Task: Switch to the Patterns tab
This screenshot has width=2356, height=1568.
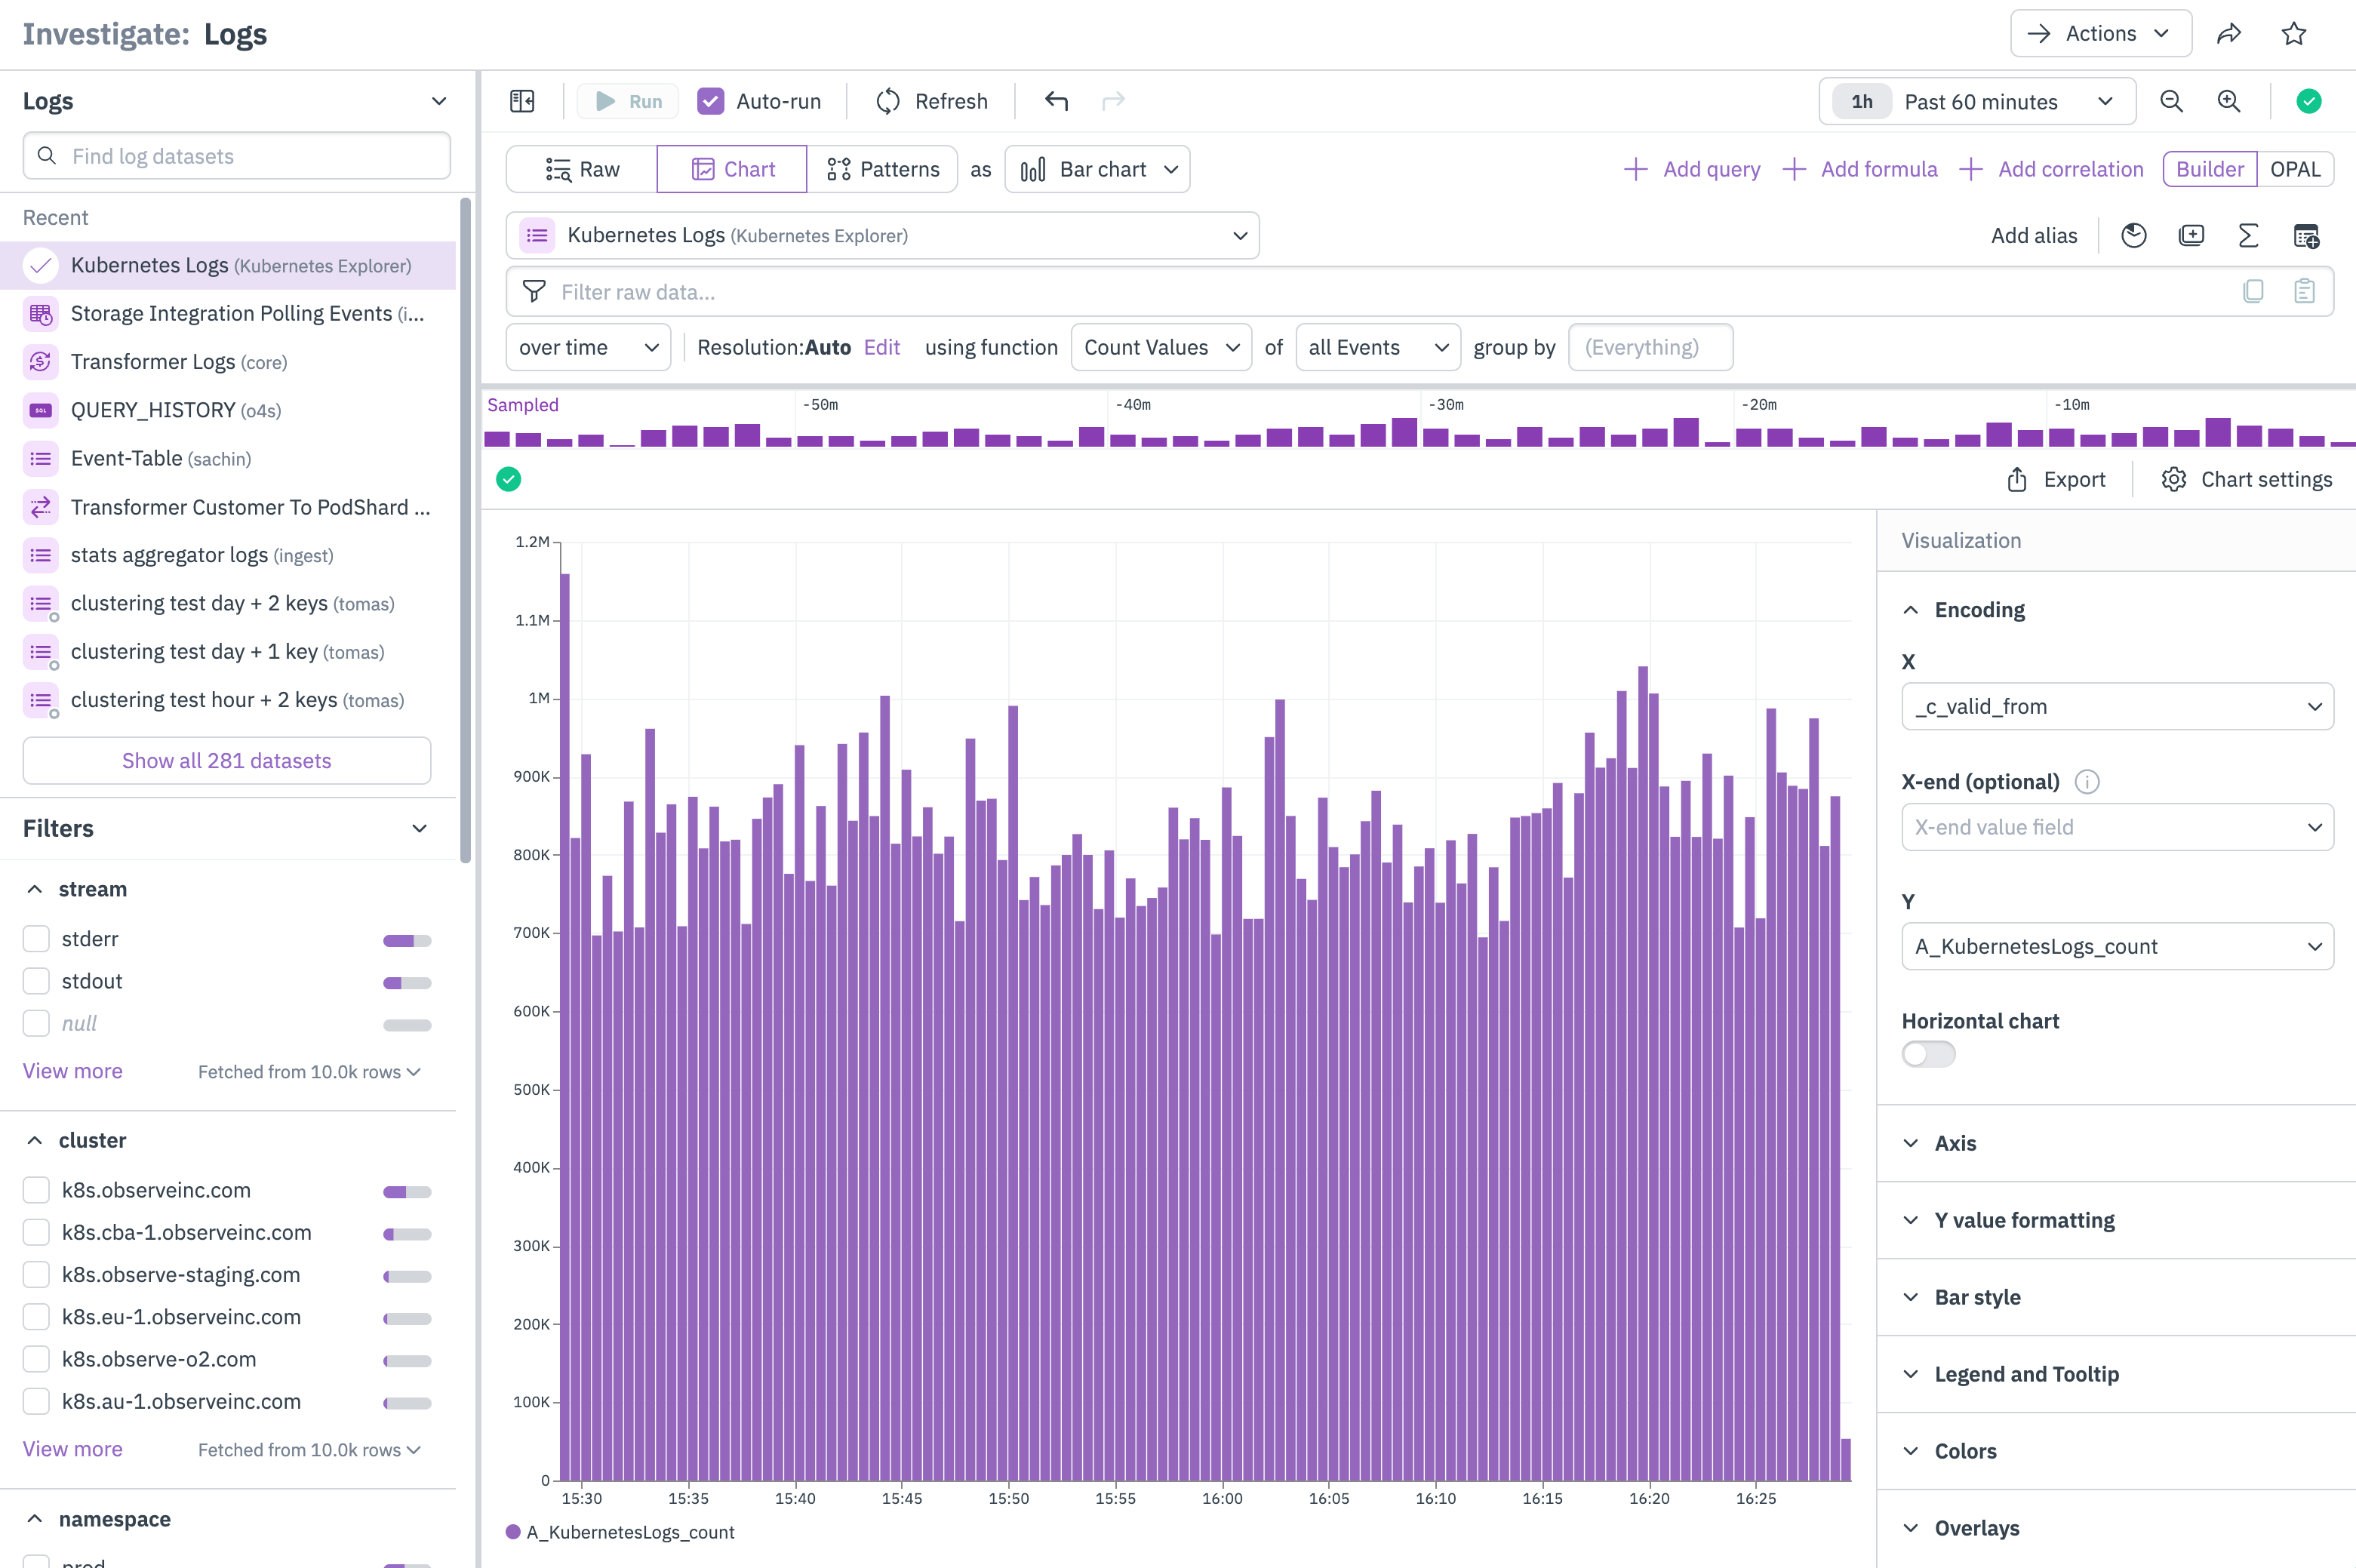Action: pyautogui.click(x=883, y=169)
